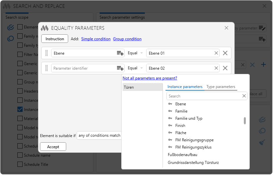Close the Equality Parameters dialog

(x=226, y=28)
